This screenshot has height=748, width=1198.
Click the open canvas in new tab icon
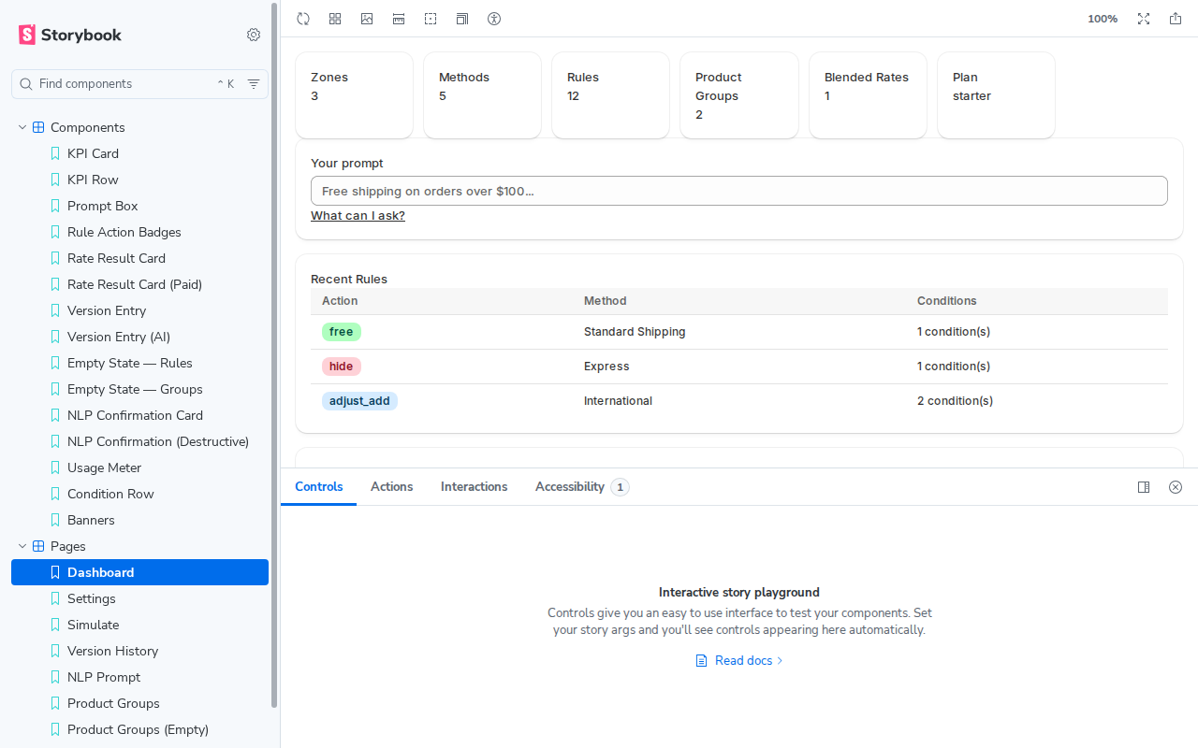[x=1176, y=19]
